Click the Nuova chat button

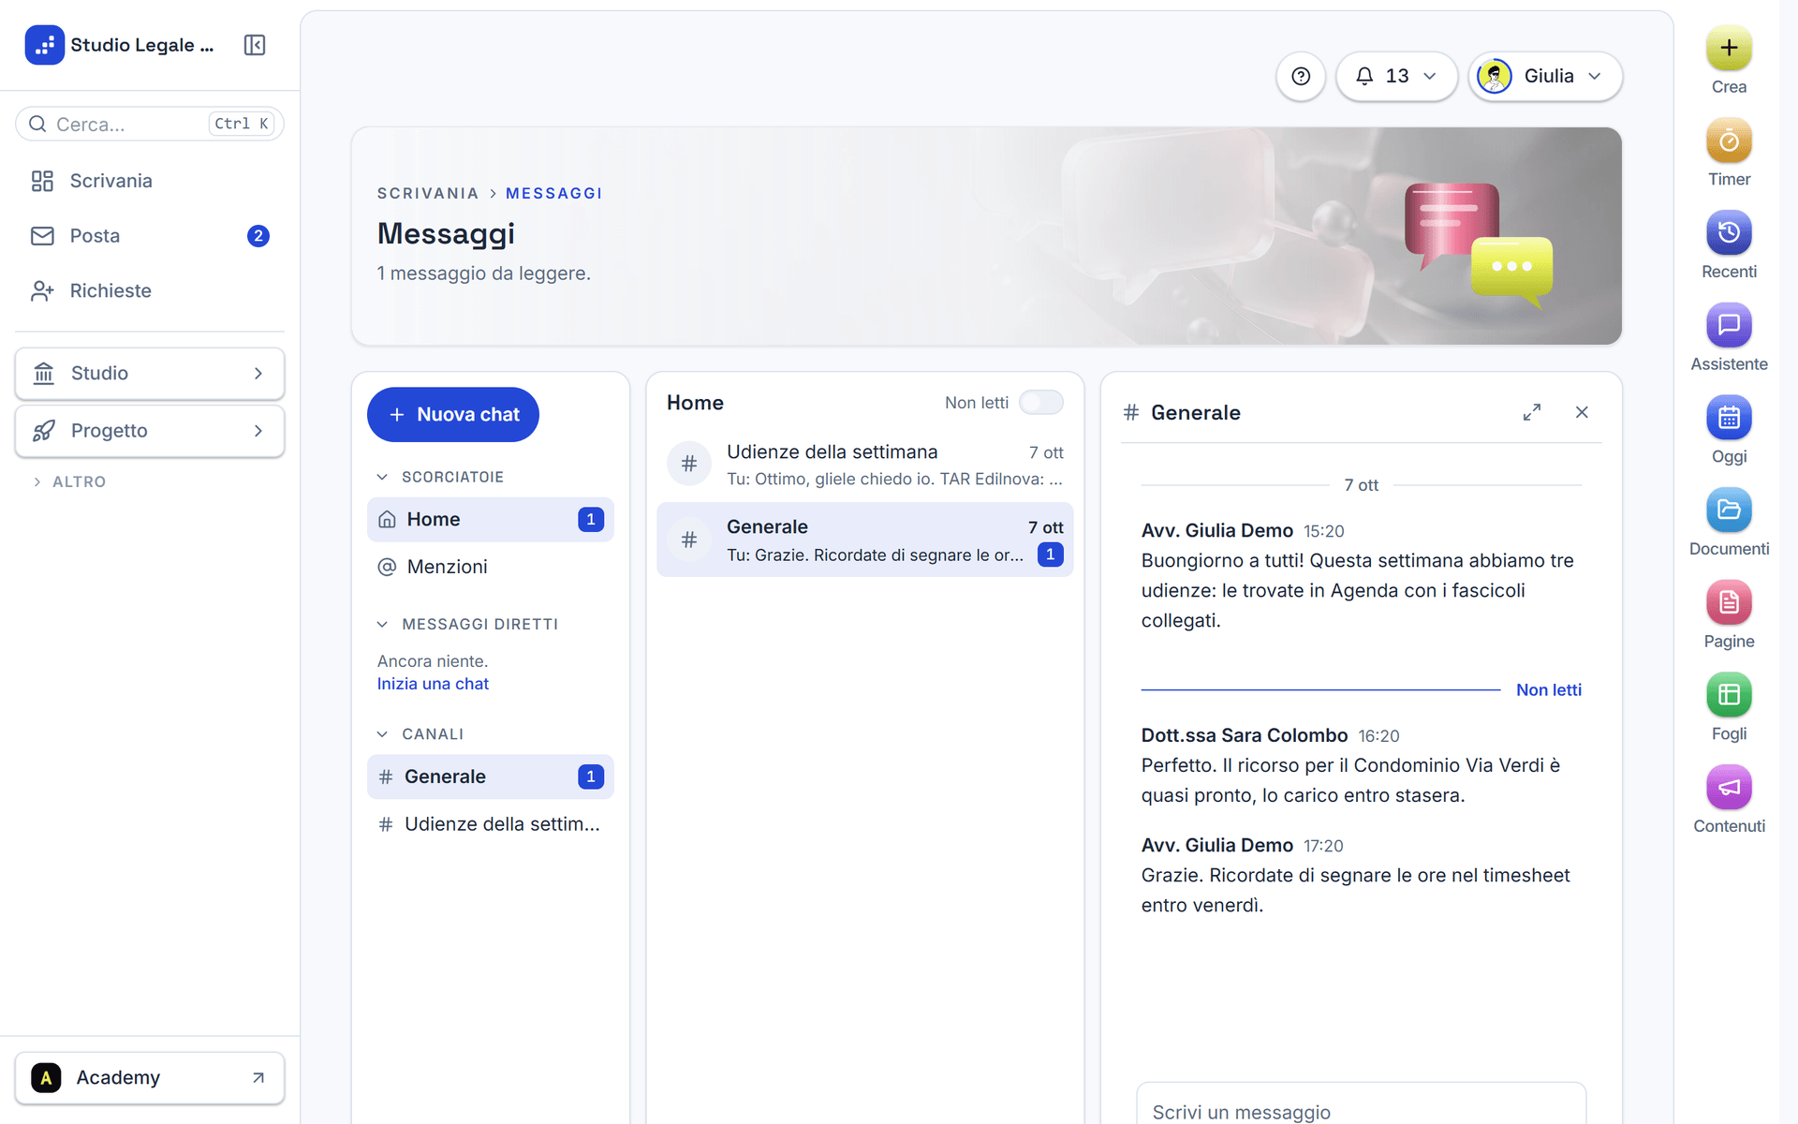coord(453,415)
